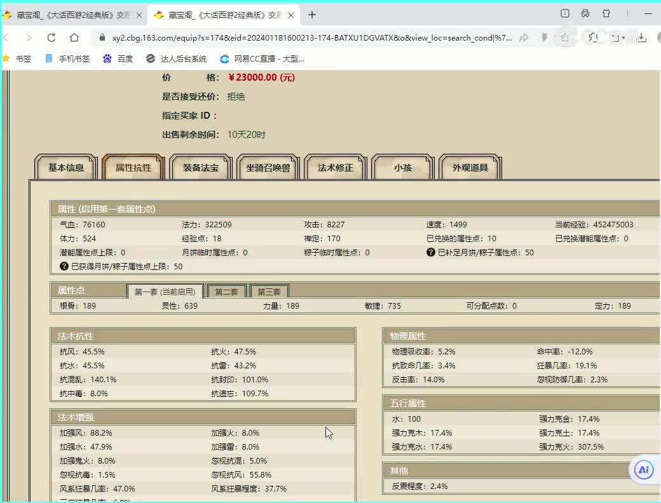Click 拒绝 next to 是否接受还价
Screen dimensions: 661x503
pos(236,97)
